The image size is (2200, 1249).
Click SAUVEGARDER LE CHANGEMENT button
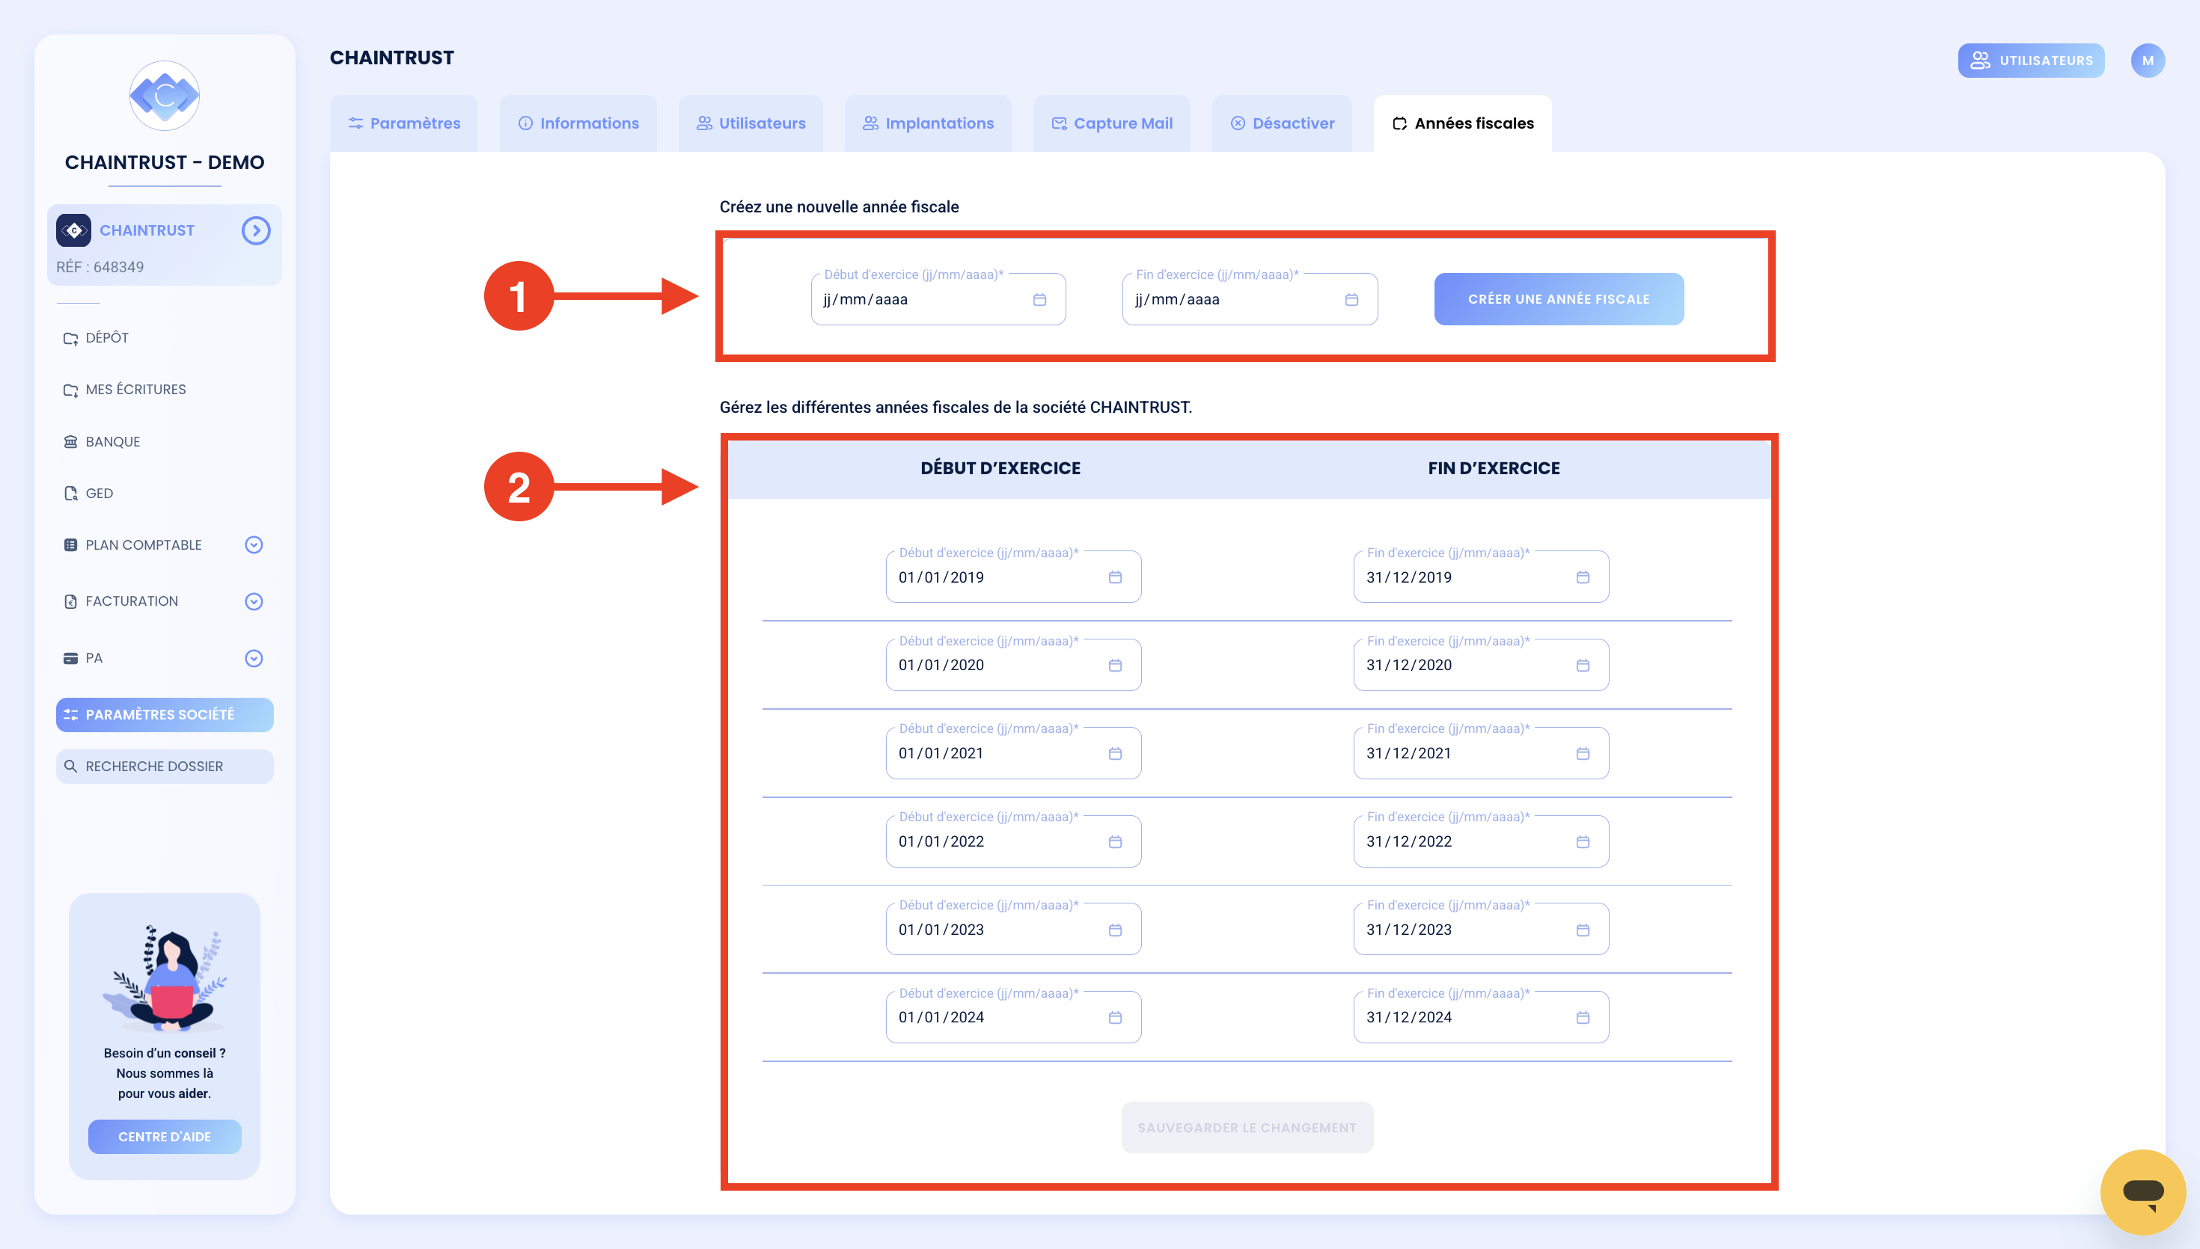coord(1247,1127)
